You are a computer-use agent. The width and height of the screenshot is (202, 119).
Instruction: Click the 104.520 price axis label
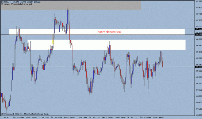coord(199,103)
